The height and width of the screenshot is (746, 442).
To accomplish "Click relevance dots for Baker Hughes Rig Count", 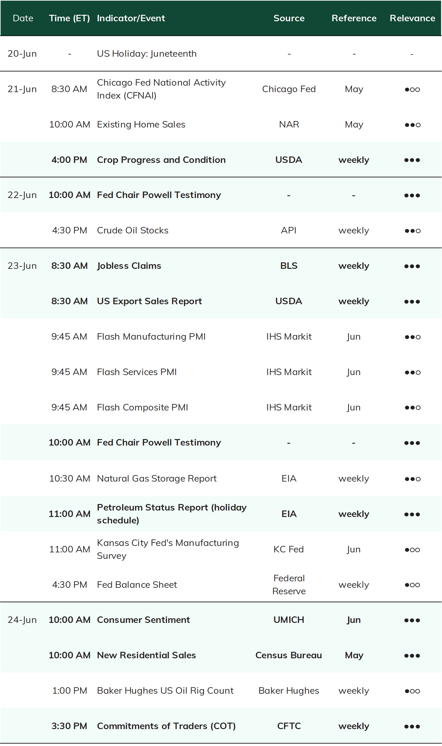I will [412, 691].
